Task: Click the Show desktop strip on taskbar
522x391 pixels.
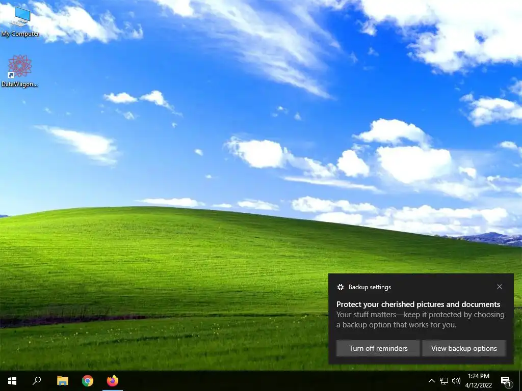Action: [x=520, y=381]
